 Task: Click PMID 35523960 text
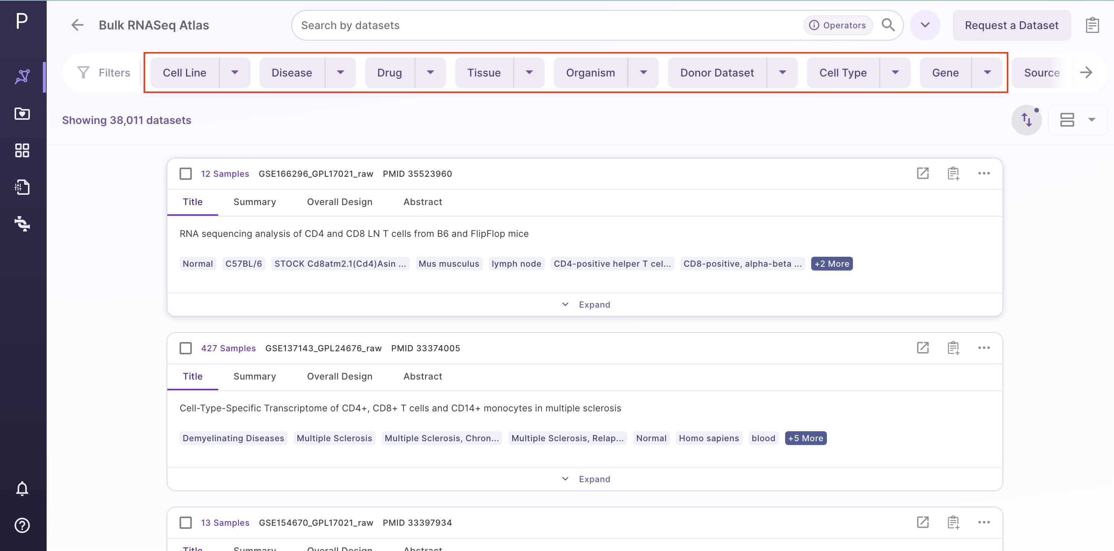pos(417,174)
